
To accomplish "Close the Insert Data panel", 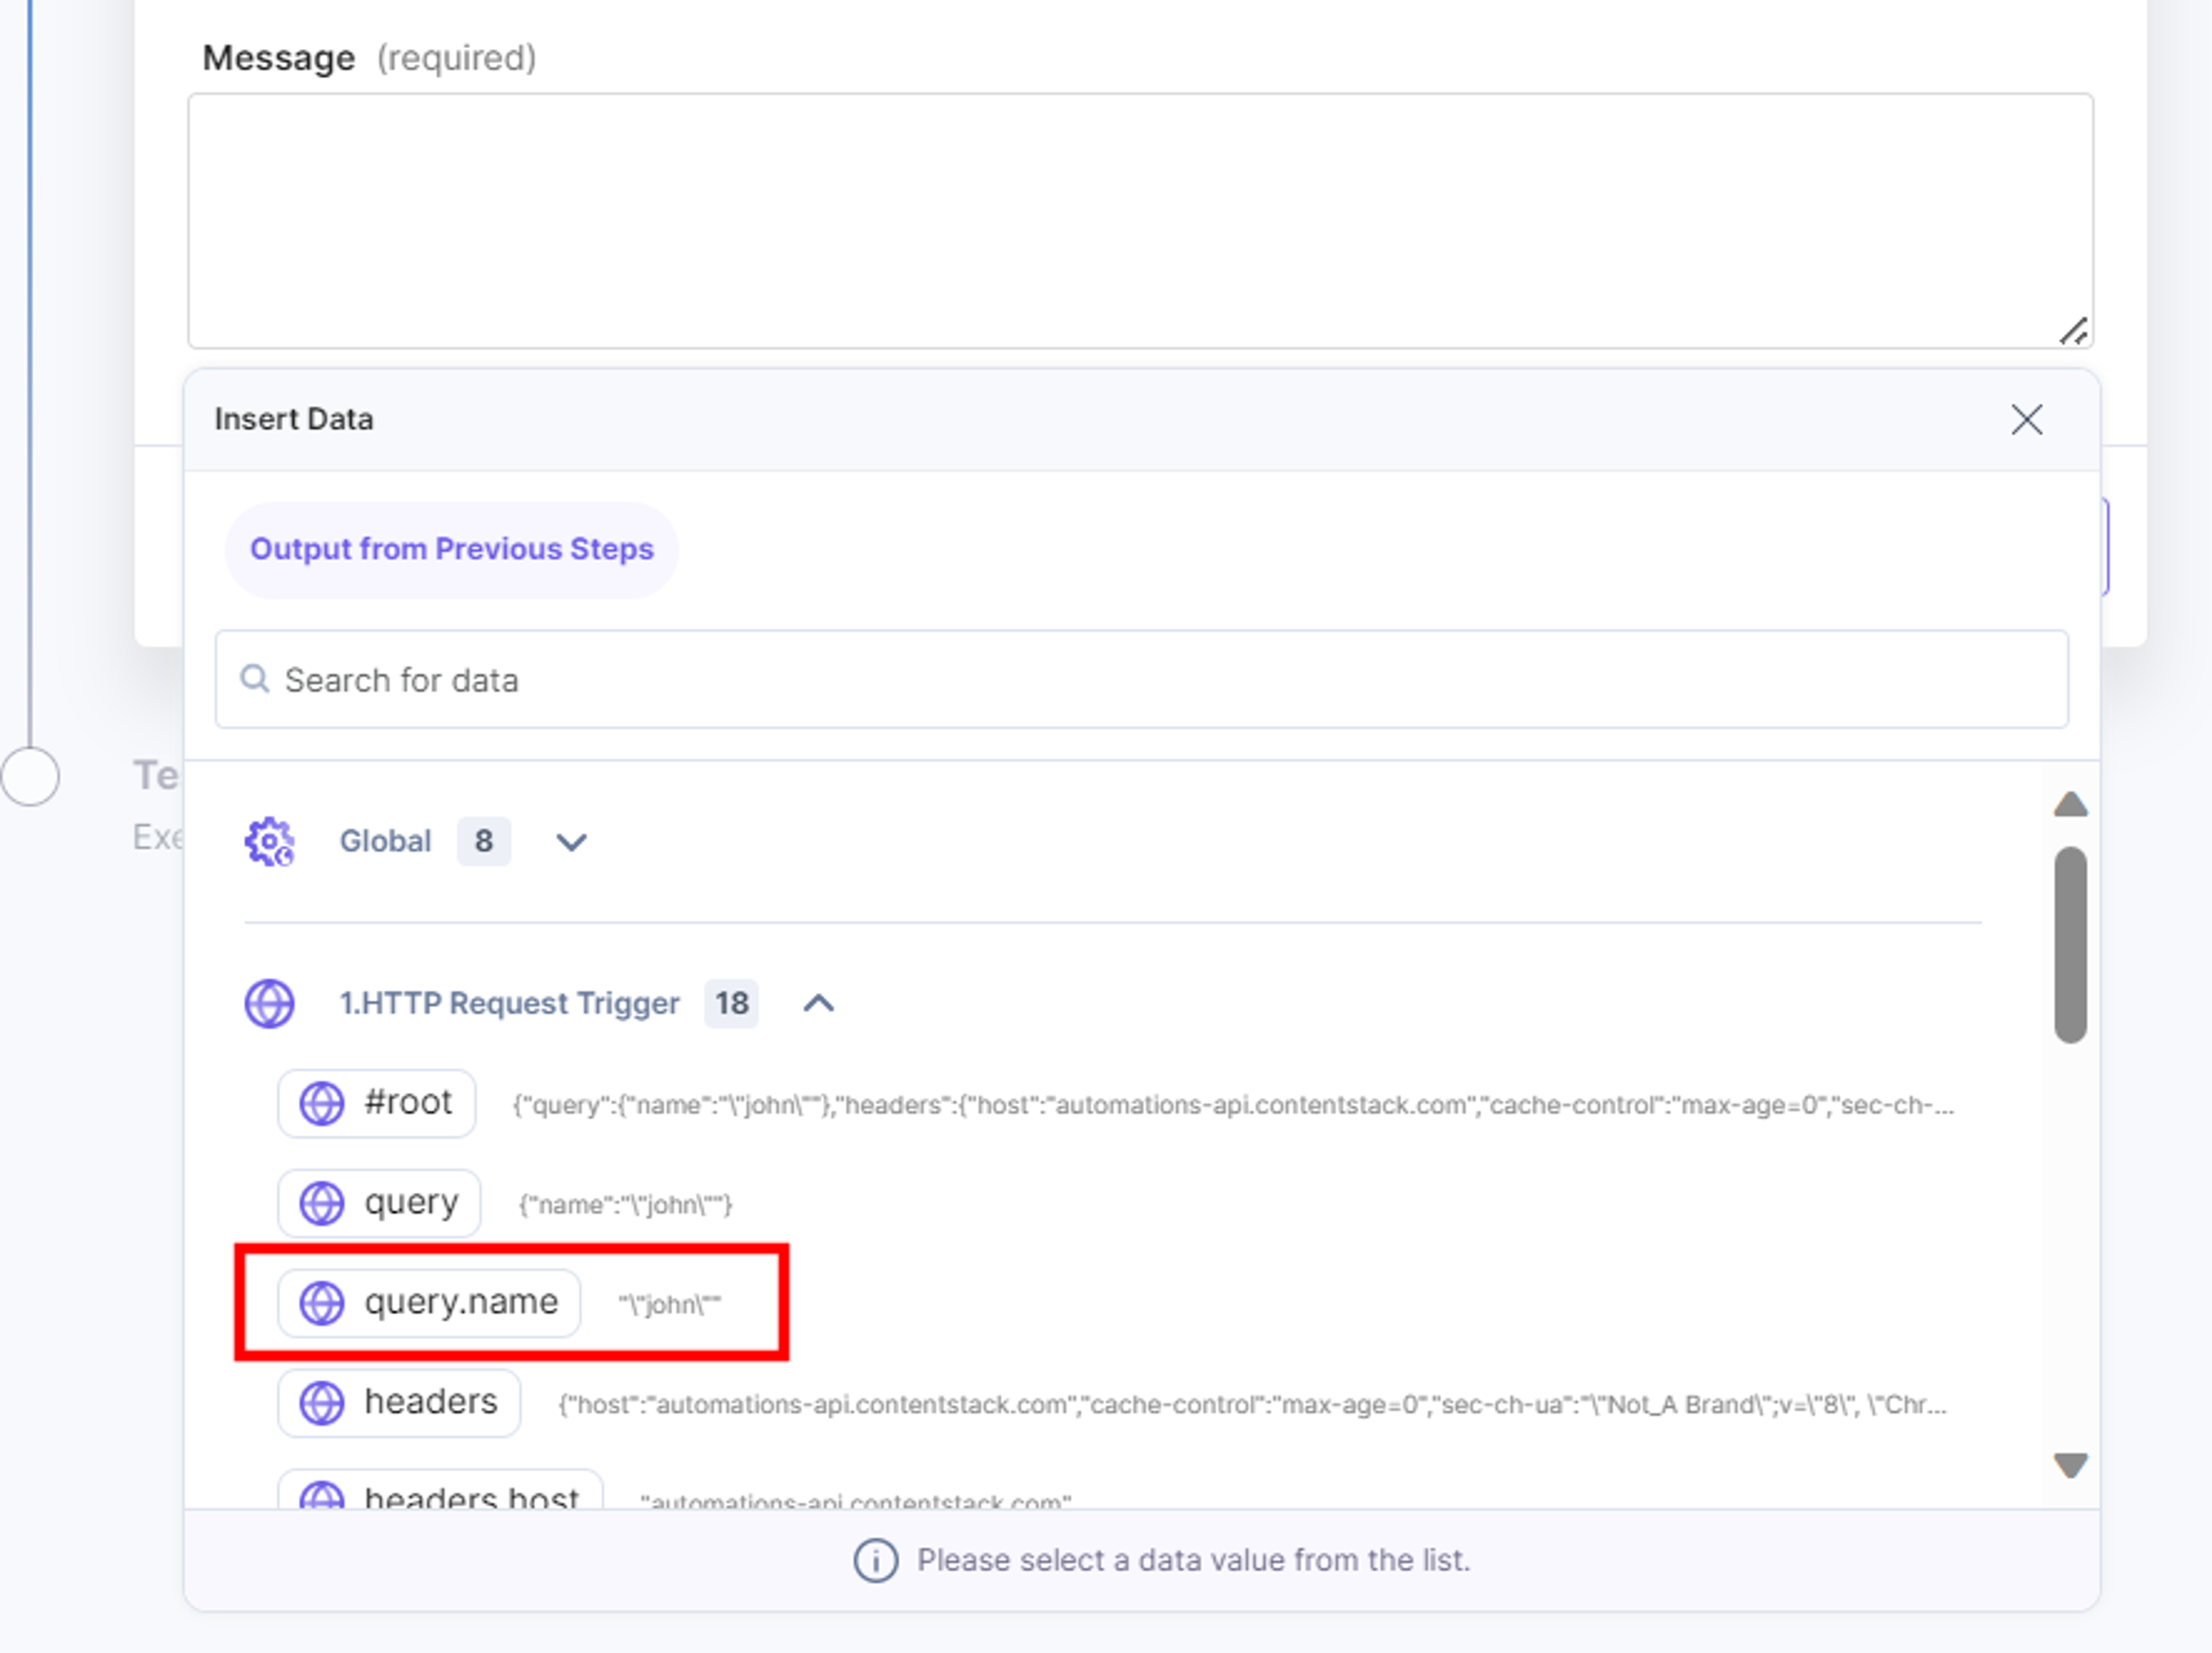I will pos(2026,420).
